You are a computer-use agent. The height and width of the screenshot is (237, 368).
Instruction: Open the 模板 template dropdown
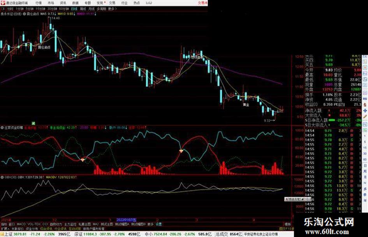287,224
